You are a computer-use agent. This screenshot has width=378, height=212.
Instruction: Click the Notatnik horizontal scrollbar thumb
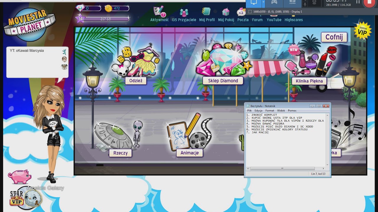tap(282, 169)
